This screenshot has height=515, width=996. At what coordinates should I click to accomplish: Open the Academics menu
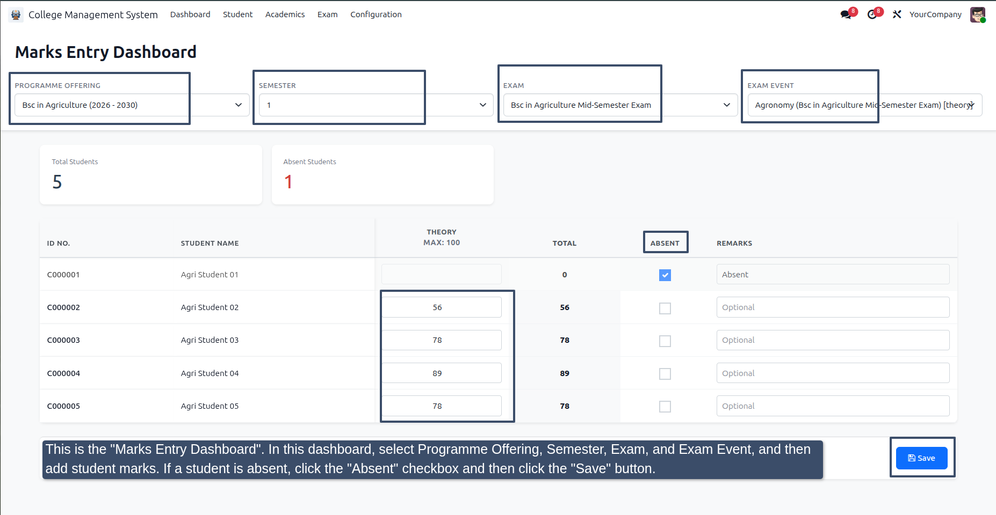(285, 14)
